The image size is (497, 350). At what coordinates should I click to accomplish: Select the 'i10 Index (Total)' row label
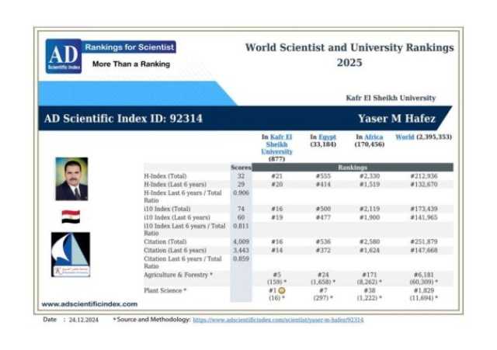pos(167,209)
